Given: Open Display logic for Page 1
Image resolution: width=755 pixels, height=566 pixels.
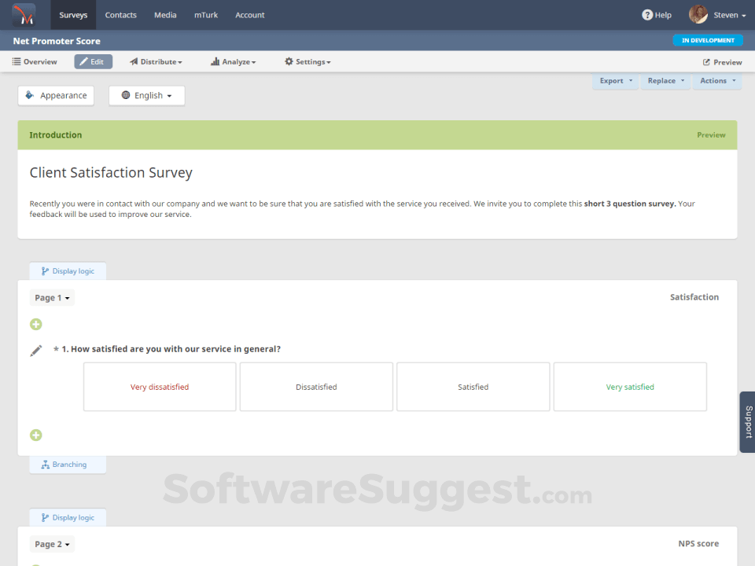Looking at the screenshot, I should 68,270.
